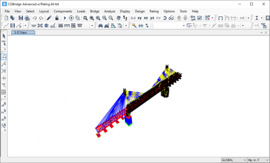
Task: Switch to the xy plan view
Action: pos(139,18)
